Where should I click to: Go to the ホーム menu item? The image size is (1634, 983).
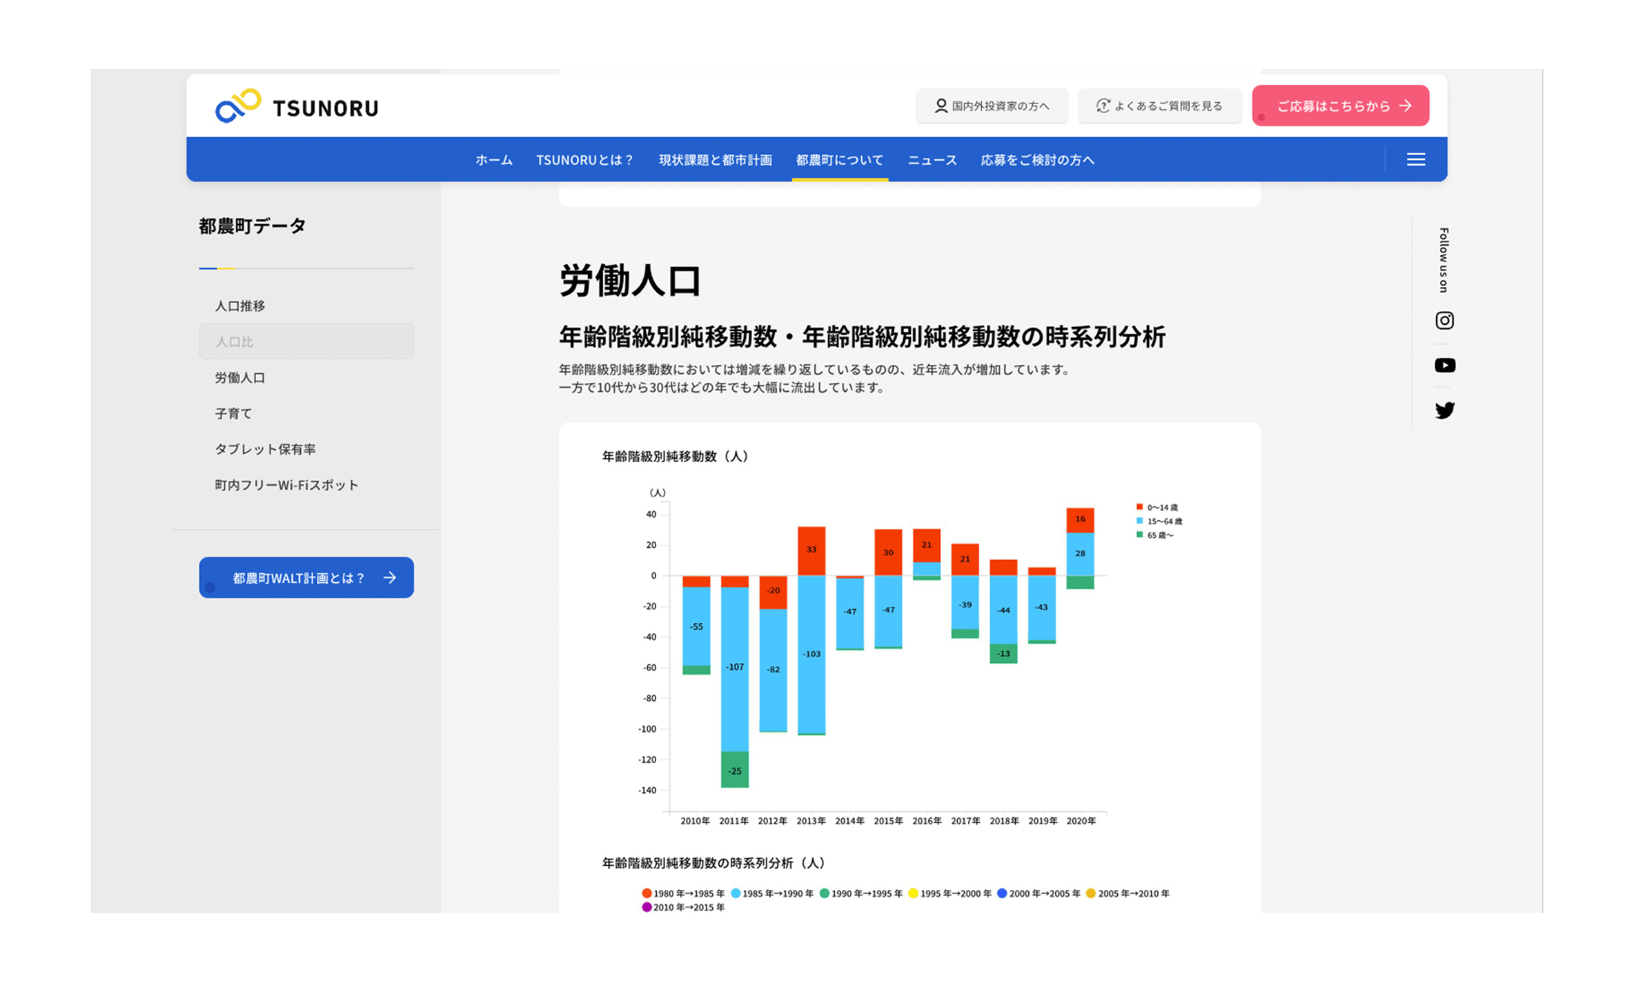click(x=493, y=160)
